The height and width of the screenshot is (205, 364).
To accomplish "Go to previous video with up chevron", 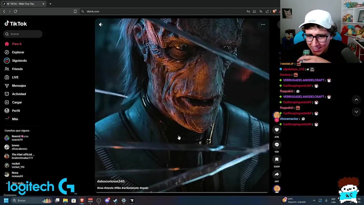I will (x=356, y=100).
